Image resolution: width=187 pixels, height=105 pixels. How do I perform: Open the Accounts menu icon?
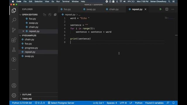(14, 85)
